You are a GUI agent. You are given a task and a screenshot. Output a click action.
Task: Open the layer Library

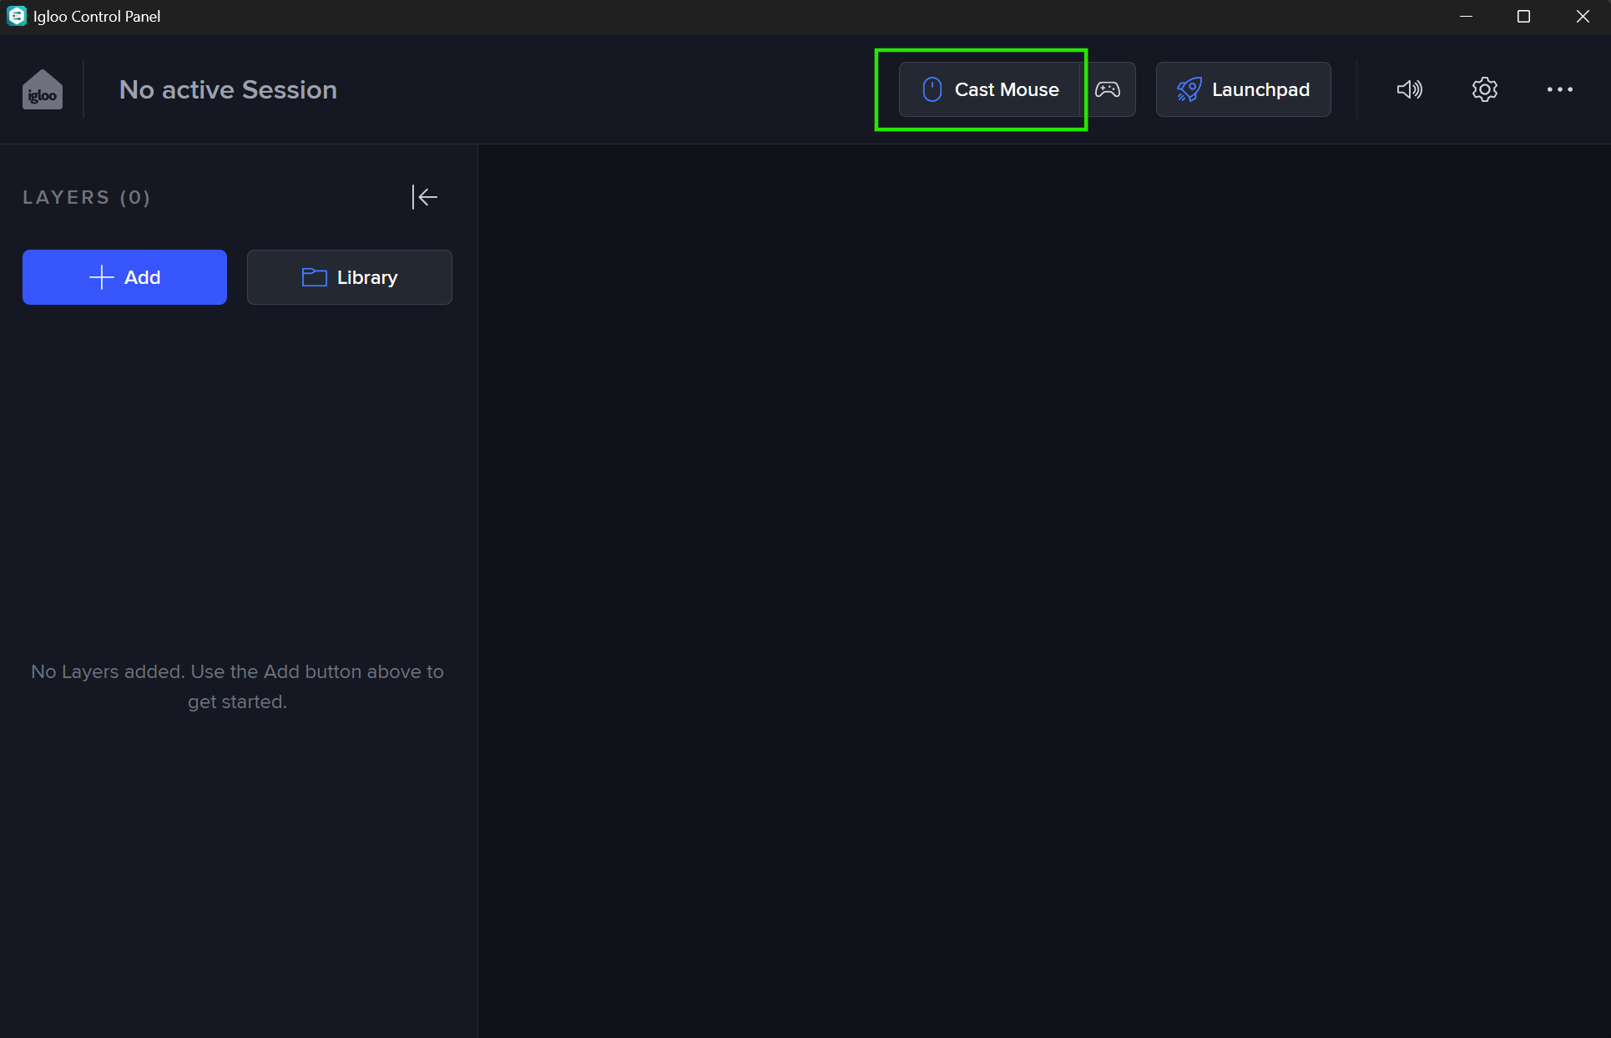[349, 277]
